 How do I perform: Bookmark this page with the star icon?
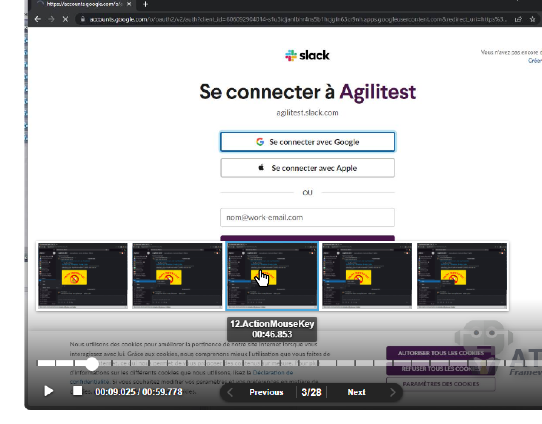point(533,19)
